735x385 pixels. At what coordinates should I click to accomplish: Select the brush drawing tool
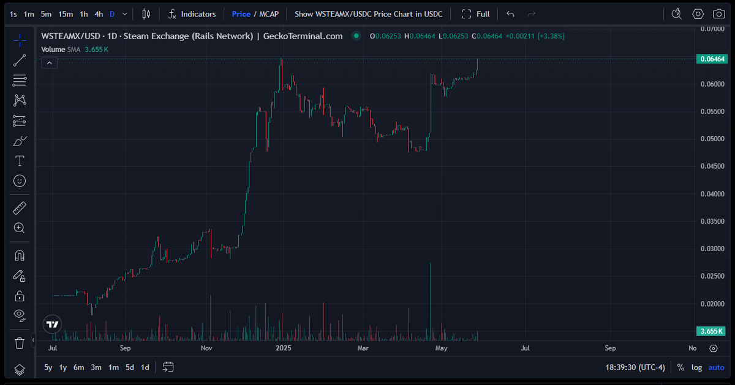[20, 141]
